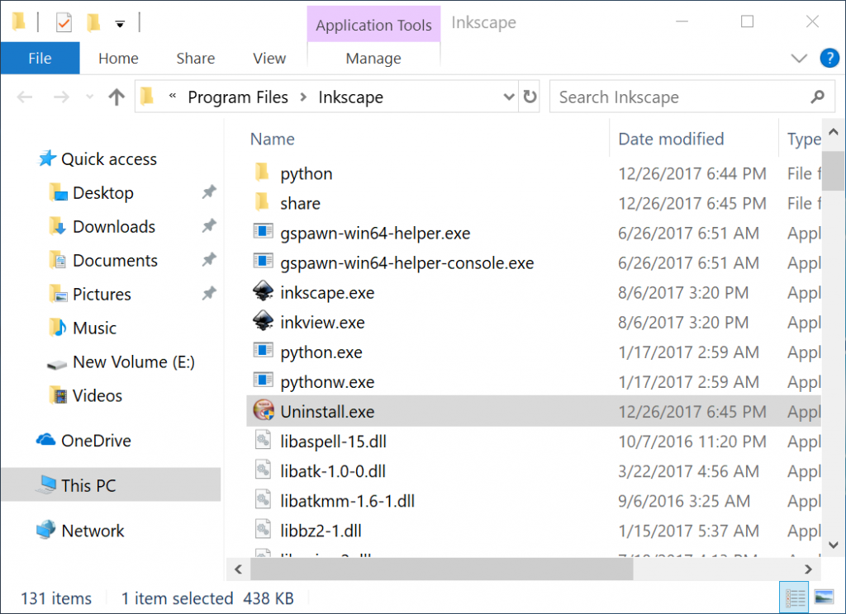Screen dimensions: 846x614
Task: Select the gspawn-win64-helper-console.exe file icon
Action: [264, 262]
